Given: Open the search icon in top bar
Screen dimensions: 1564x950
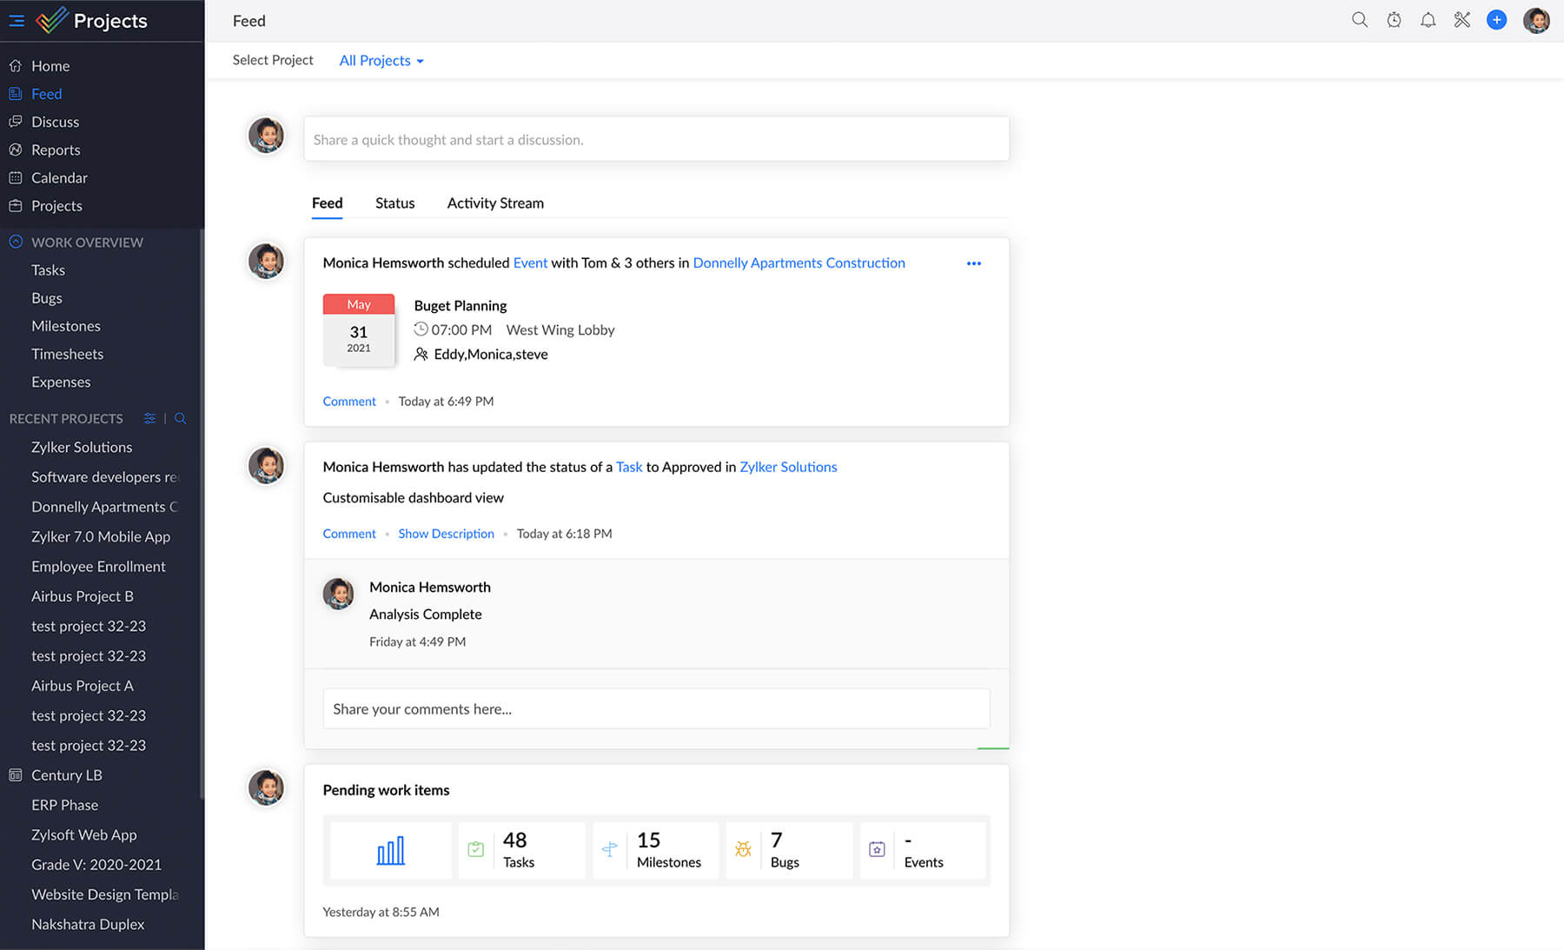Looking at the screenshot, I should (x=1360, y=20).
